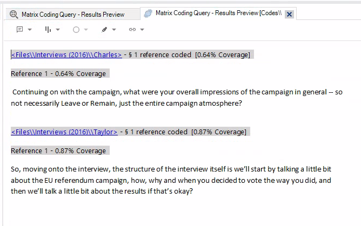Viewport: 361px width, 226px height.
Task: Click the circle code icon in toolbar
Action: (76, 30)
